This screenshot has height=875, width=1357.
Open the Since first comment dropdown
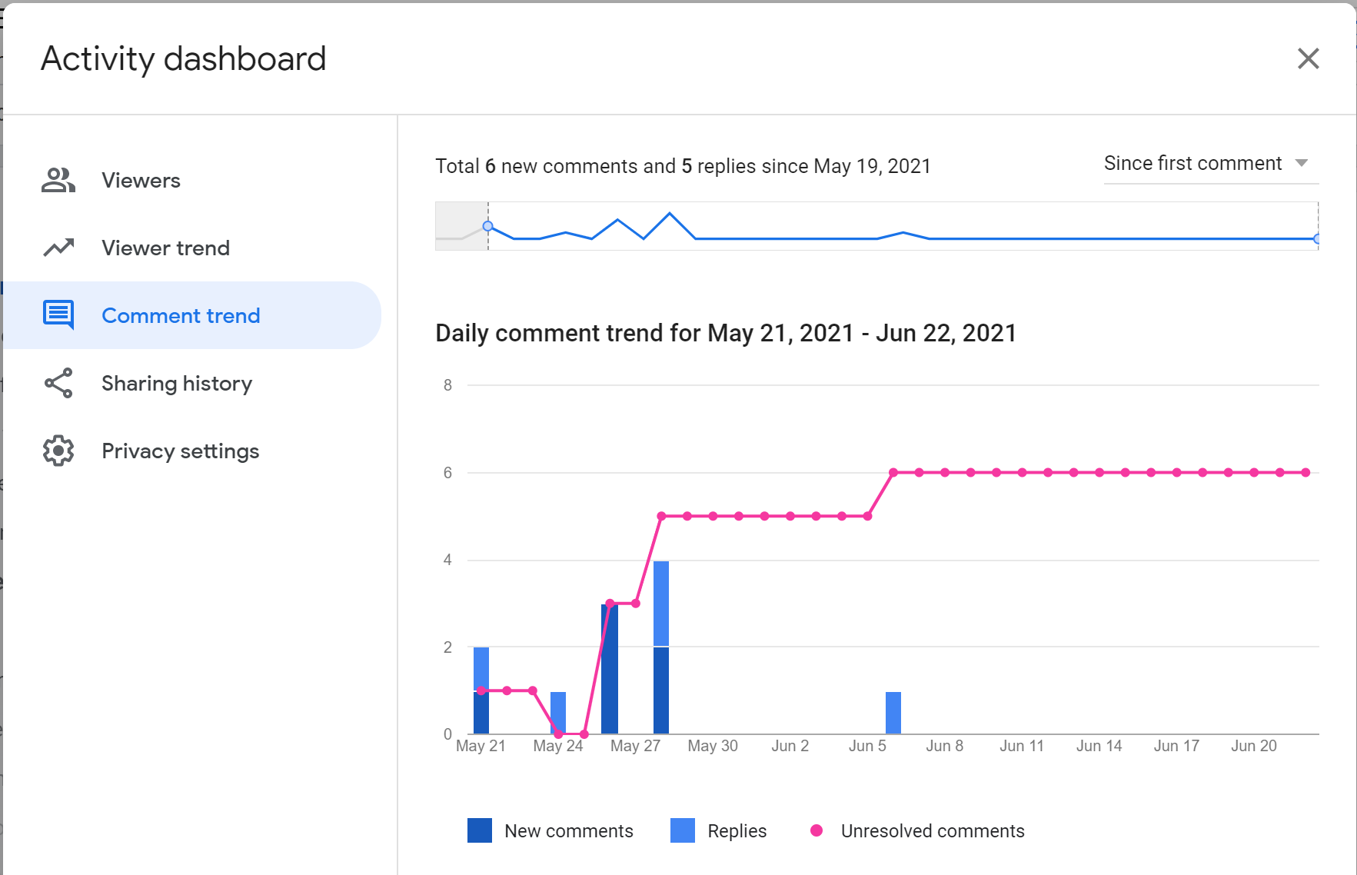pyautogui.click(x=1193, y=164)
